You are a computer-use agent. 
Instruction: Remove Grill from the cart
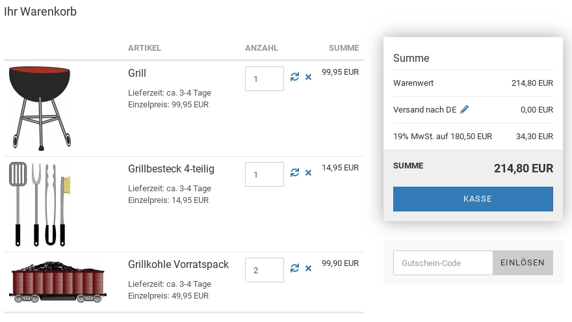coord(308,77)
